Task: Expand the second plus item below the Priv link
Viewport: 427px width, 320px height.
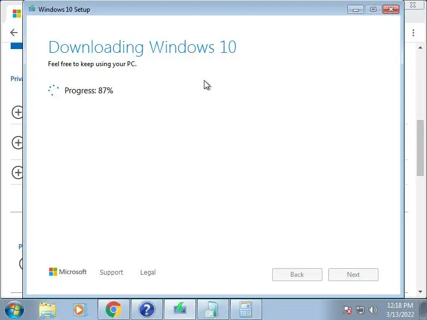Action: pyautogui.click(x=18, y=142)
